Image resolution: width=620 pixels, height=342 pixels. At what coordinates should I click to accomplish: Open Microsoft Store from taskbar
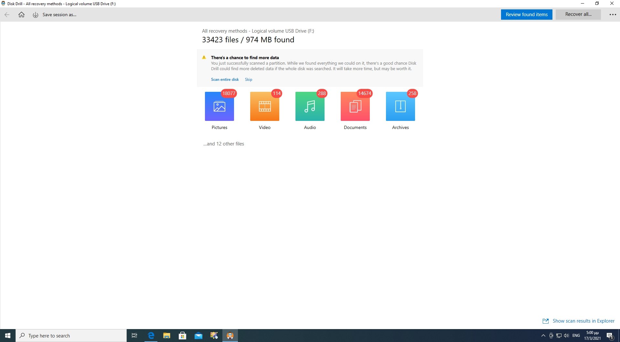click(x=183, y=336)
